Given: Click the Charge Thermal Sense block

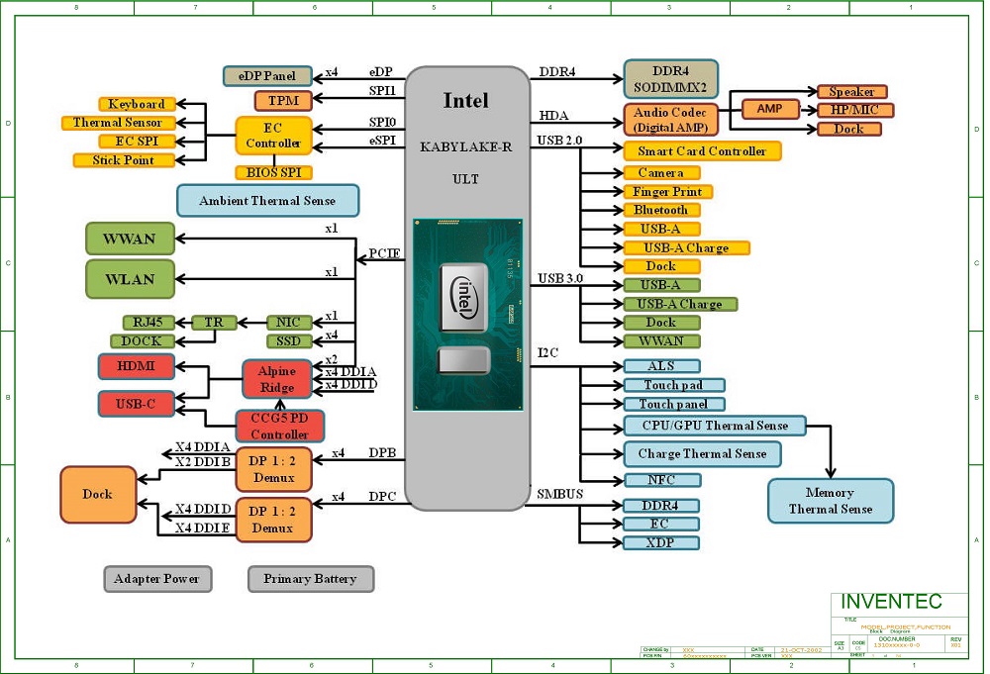Looking at the screenshot, I should (702, 453).
